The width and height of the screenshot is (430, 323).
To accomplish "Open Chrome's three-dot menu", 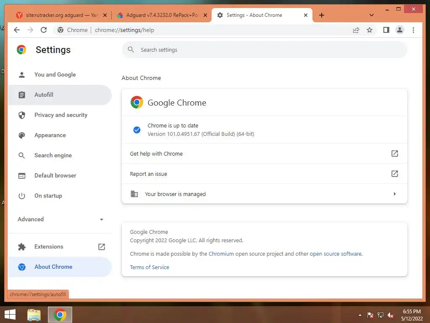I will tap(413, 30).
